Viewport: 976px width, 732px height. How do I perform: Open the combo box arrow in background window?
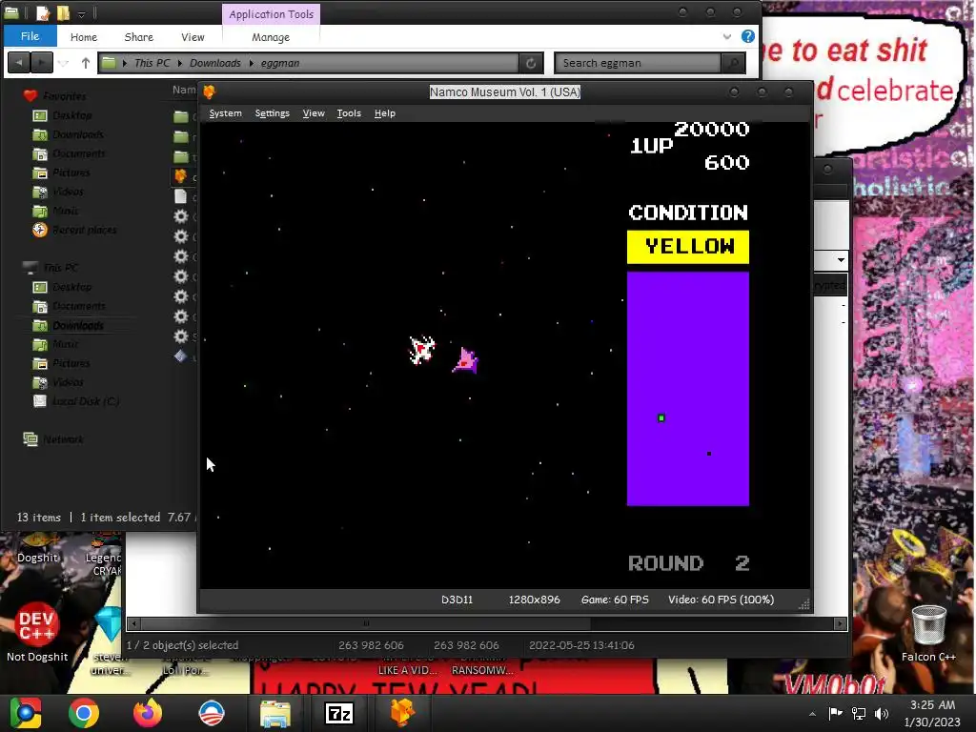pyautogui.click(x=841, y=259)
